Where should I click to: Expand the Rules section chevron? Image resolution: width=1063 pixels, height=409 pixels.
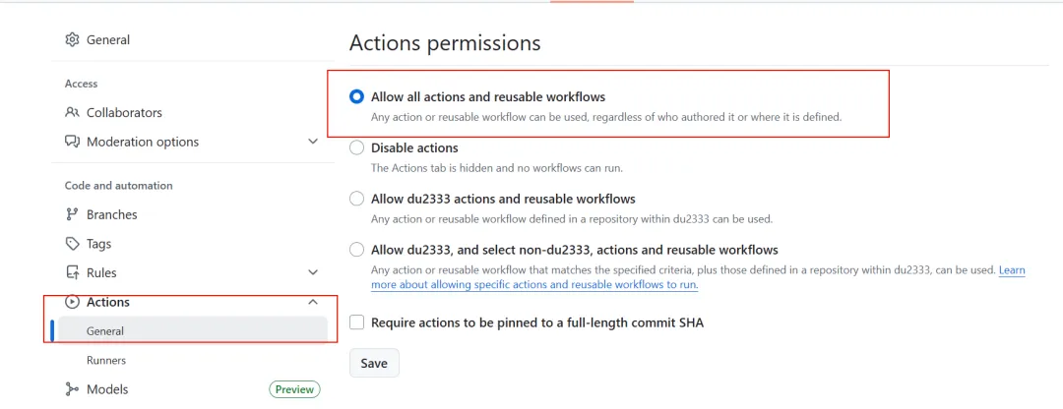pos(313,273)
